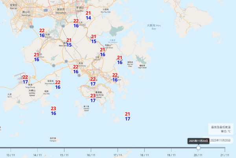
Task: Select the 16/11 timeline tick
Action: pos(91,155)
